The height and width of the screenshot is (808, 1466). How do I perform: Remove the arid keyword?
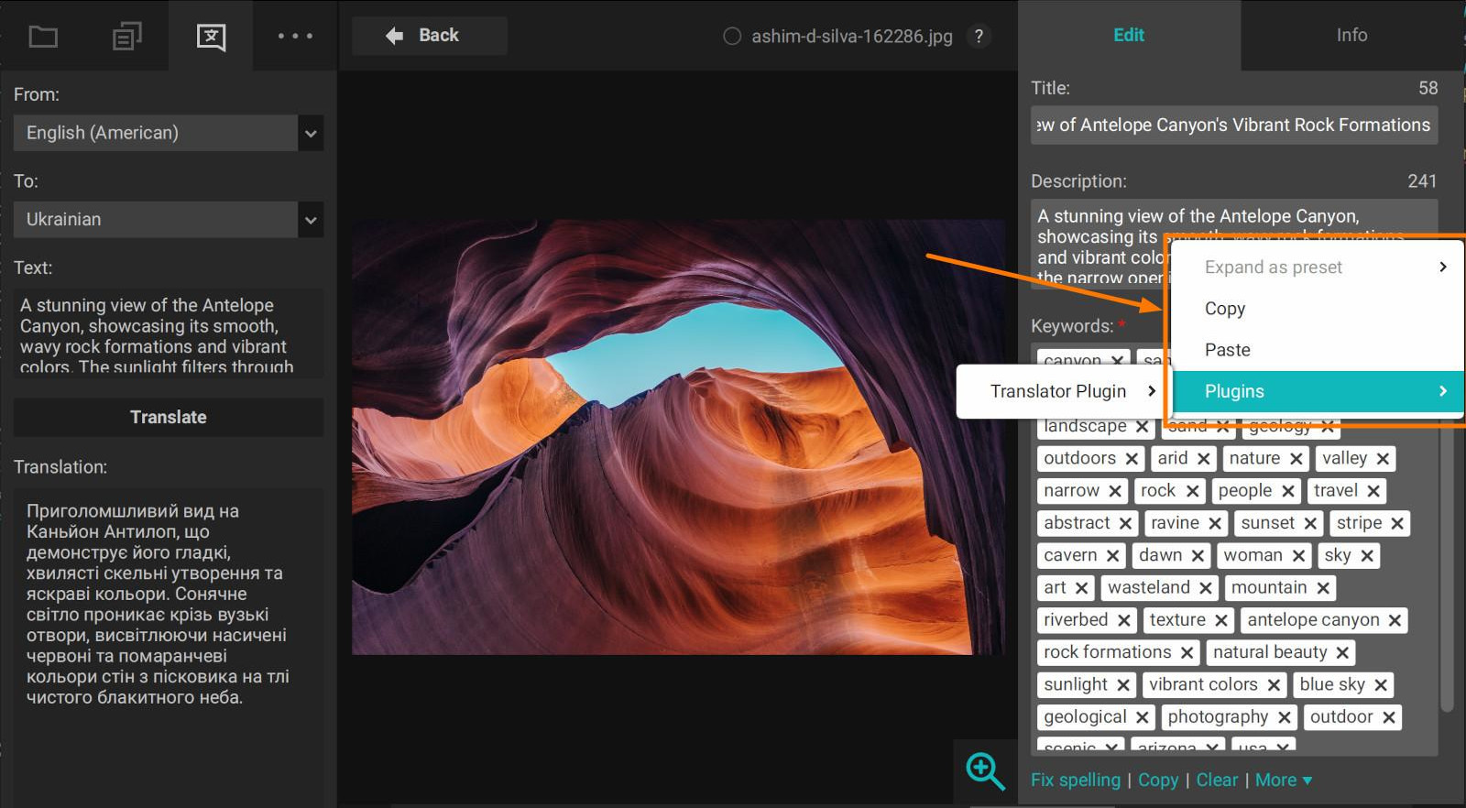pos(1204,459)
